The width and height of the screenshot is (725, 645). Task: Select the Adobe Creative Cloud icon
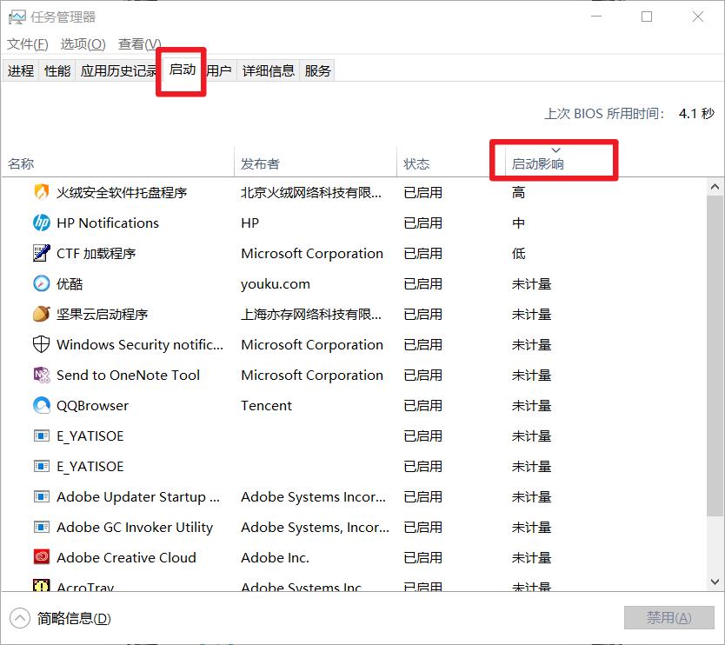[x=40, y=557]
